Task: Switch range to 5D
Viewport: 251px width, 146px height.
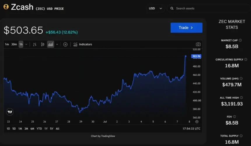Action: tap(14, 128)
